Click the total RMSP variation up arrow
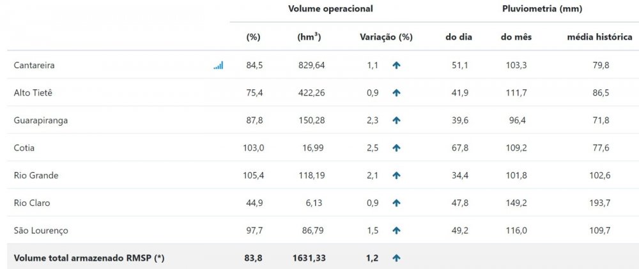This screenshot has height=269, width=639. (397, 258)
